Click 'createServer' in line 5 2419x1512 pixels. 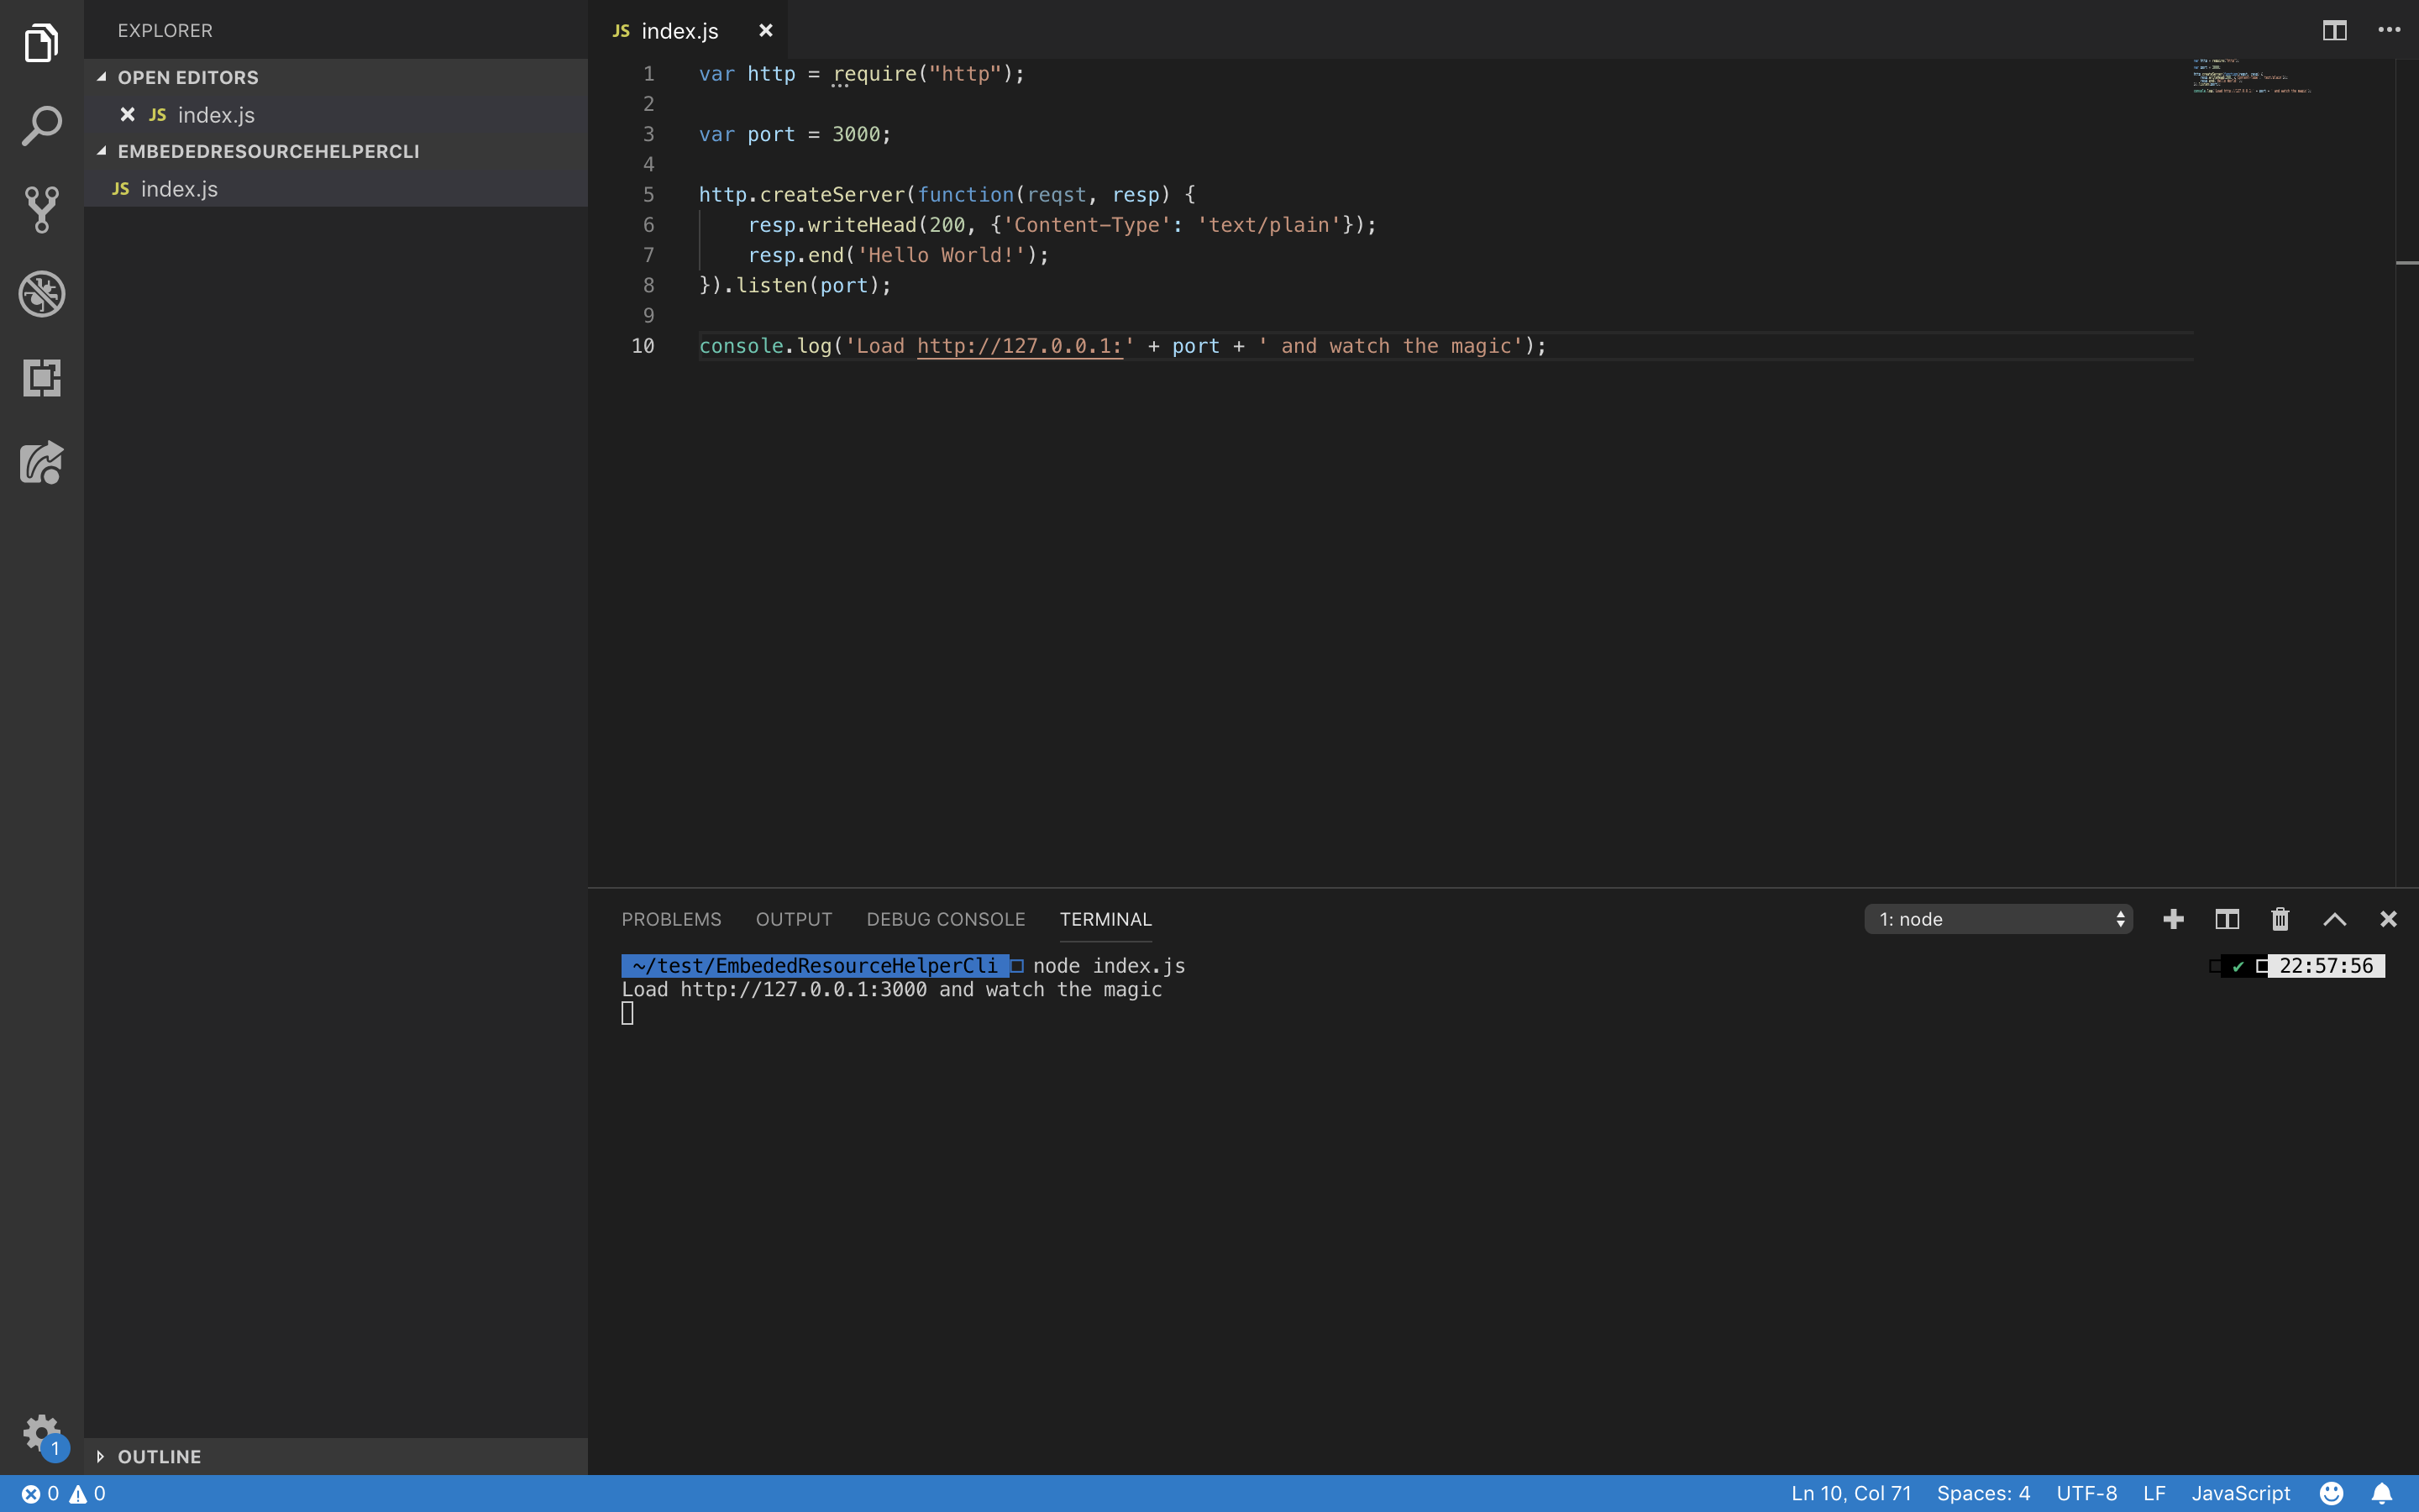tap(832, 195)
